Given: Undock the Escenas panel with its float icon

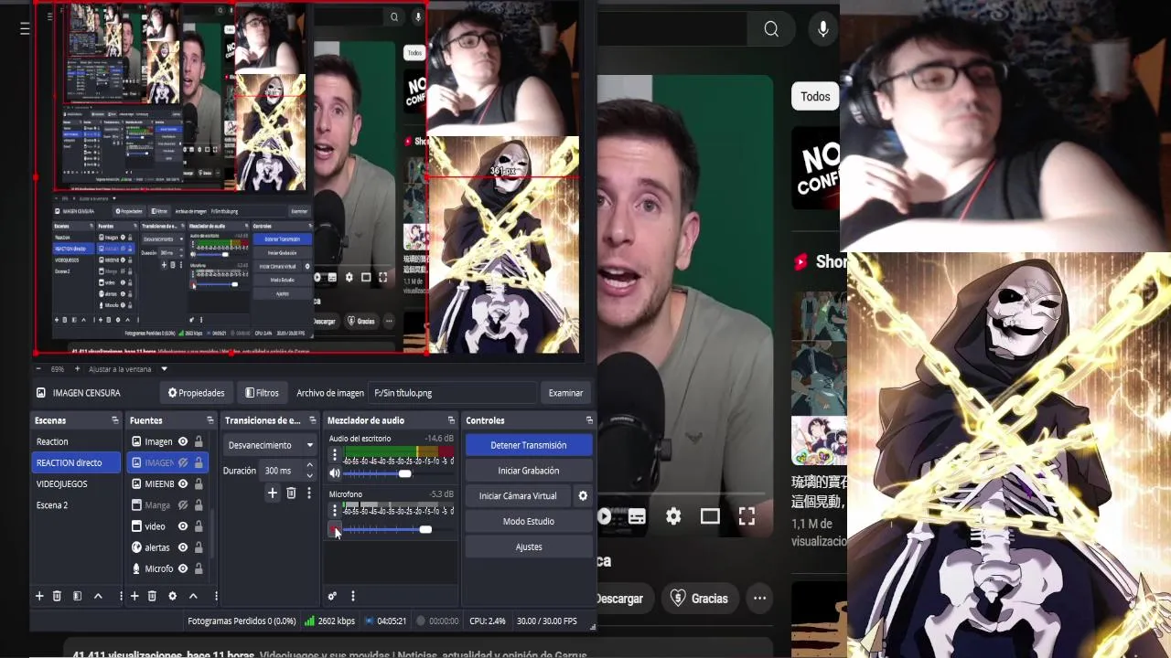Looking at the screenshot, I should point(115,420).
